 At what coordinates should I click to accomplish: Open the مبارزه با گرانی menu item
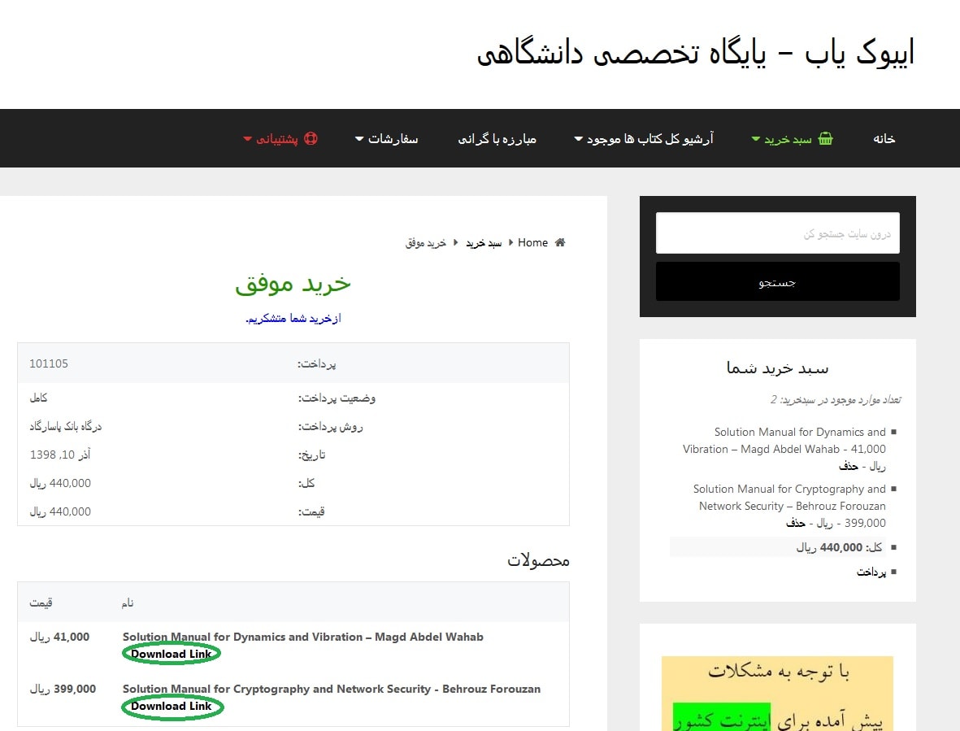coord(497,139)
